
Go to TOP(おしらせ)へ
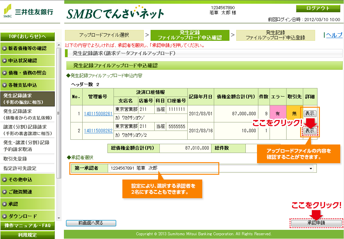pos(28,37)
